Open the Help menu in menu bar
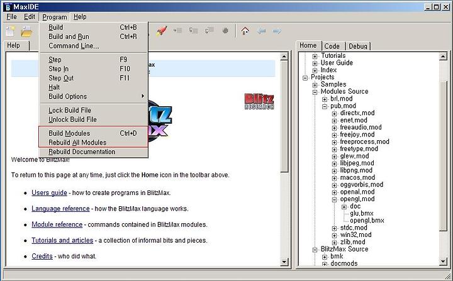 click(80, 17)
